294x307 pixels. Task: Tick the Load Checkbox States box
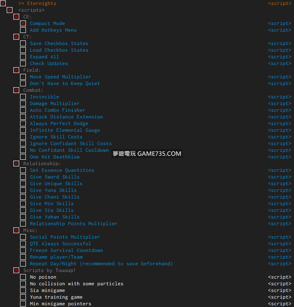(23, 50)
